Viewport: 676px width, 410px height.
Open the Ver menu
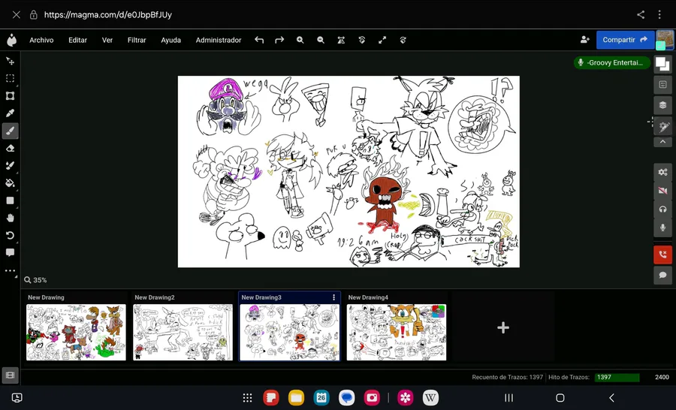(107, 40)
